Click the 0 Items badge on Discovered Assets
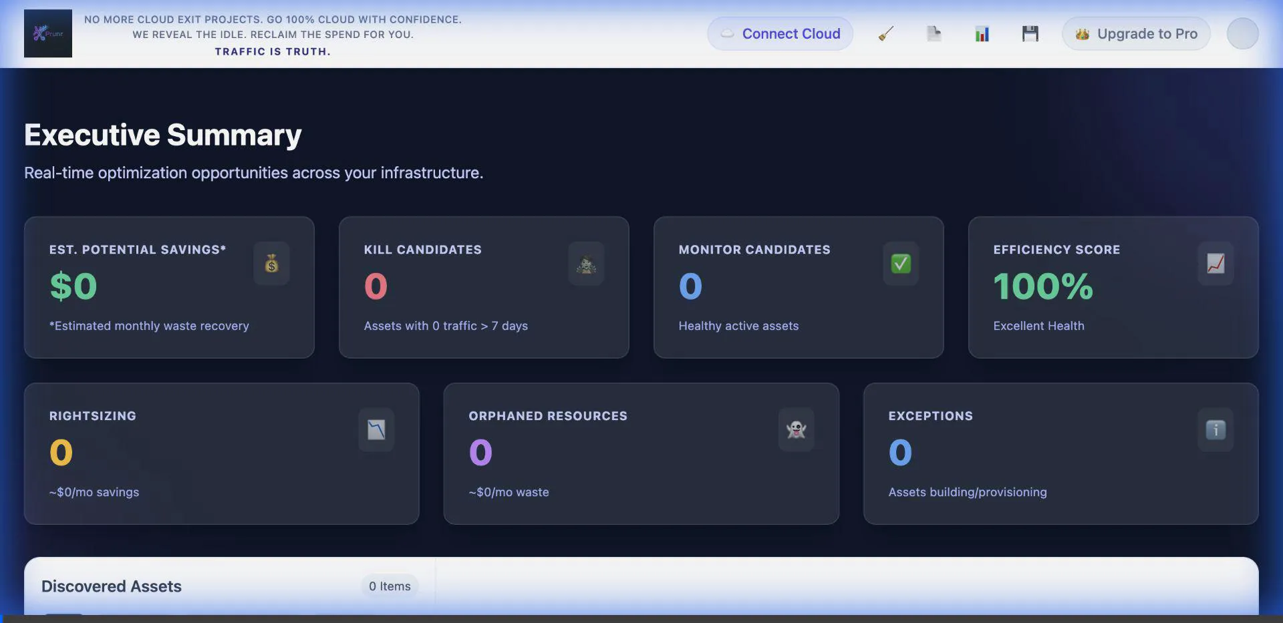The width and height of the screenshot is (1283, 623). [x=390, y=586]
